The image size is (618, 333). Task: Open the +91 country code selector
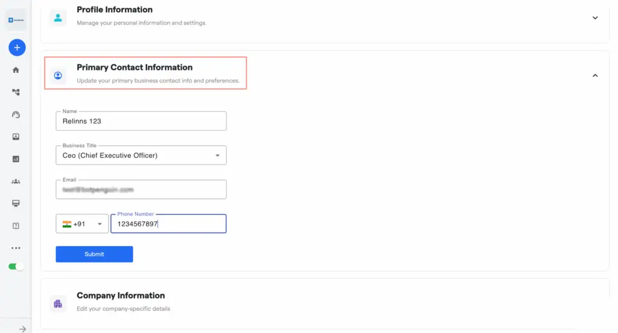[82, 224]
